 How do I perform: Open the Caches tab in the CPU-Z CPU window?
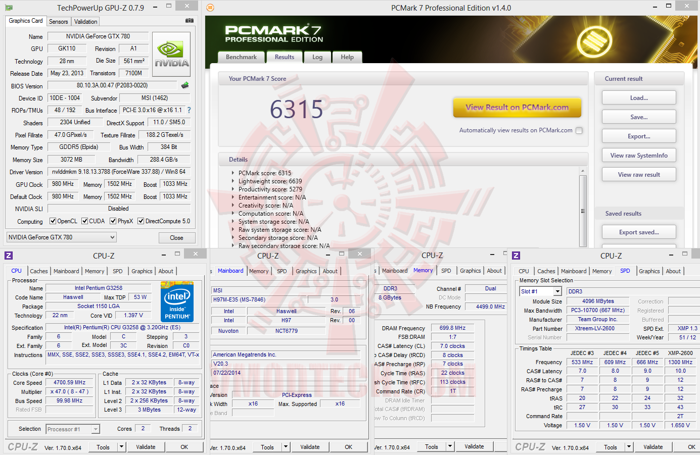39,271
